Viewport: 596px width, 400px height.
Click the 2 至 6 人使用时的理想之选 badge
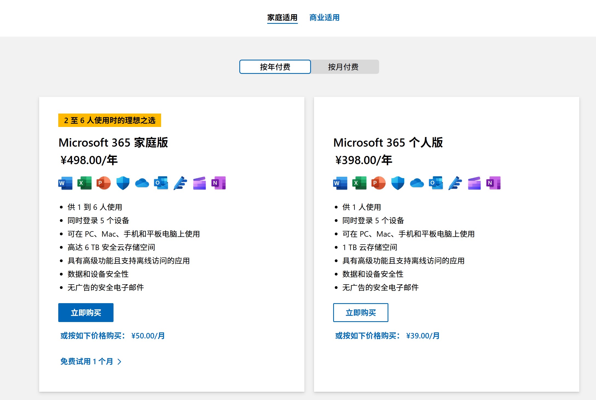click(x=110, y=120)
